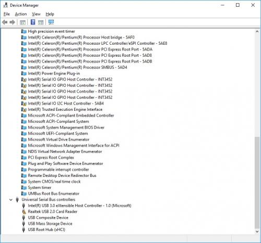Image resolution: width=261 pixels, height=243 pixels.
Task: Click icon of System timer
Action: [23, 188]
